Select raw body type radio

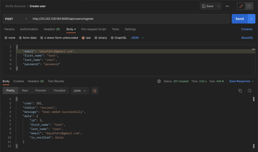pos(83,38)
